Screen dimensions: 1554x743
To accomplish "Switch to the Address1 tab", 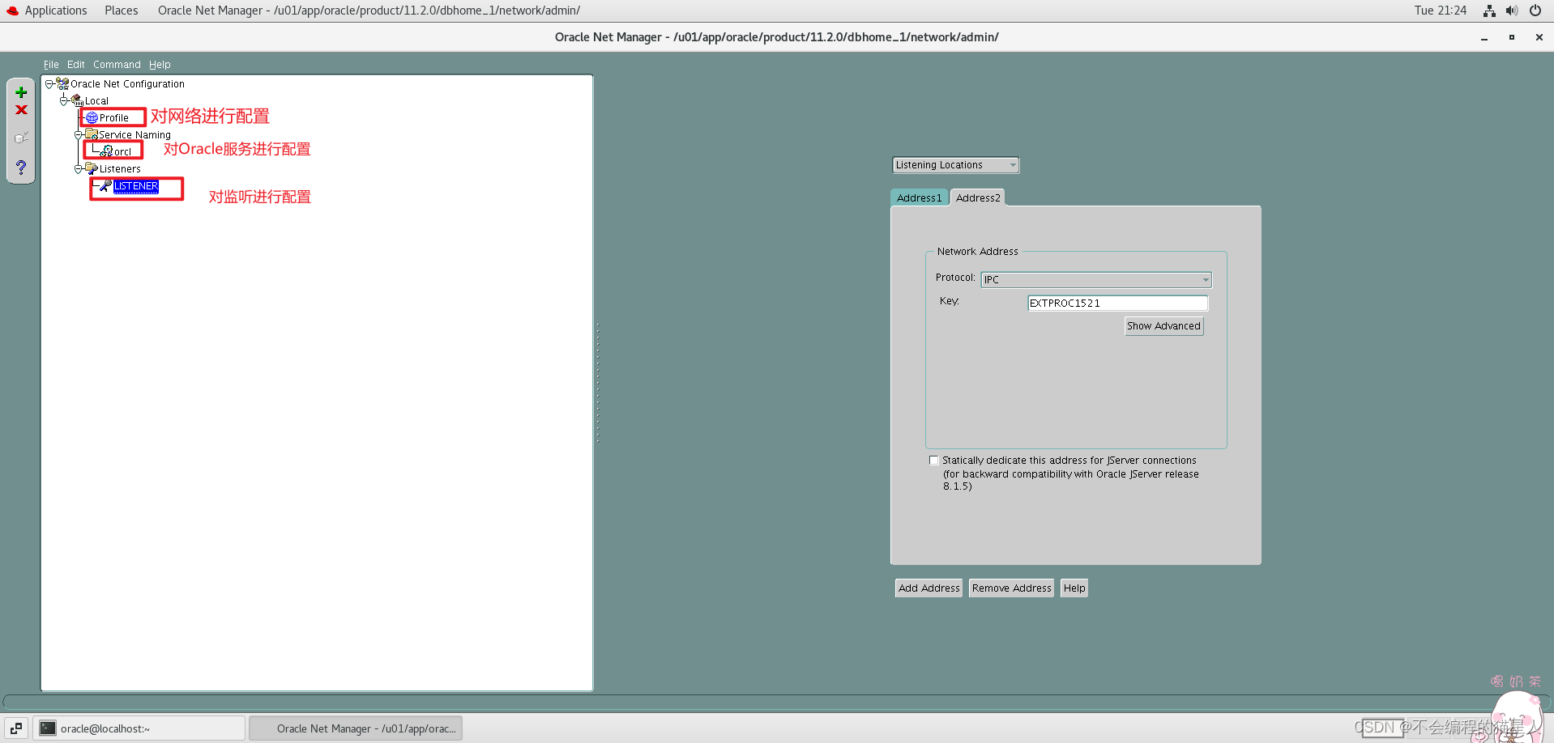I will 920,197.
